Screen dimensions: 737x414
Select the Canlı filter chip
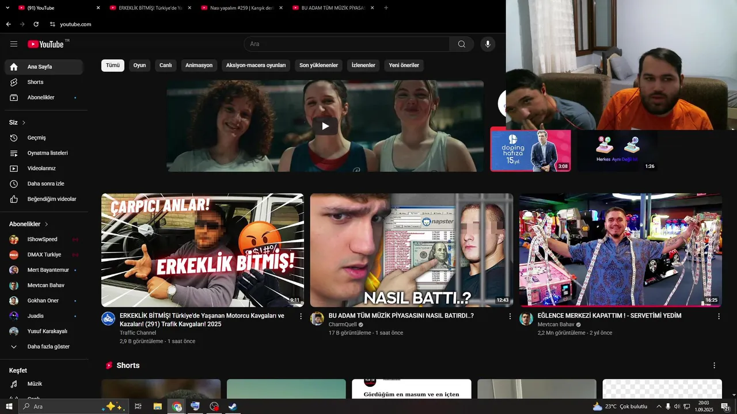point(166,66)
